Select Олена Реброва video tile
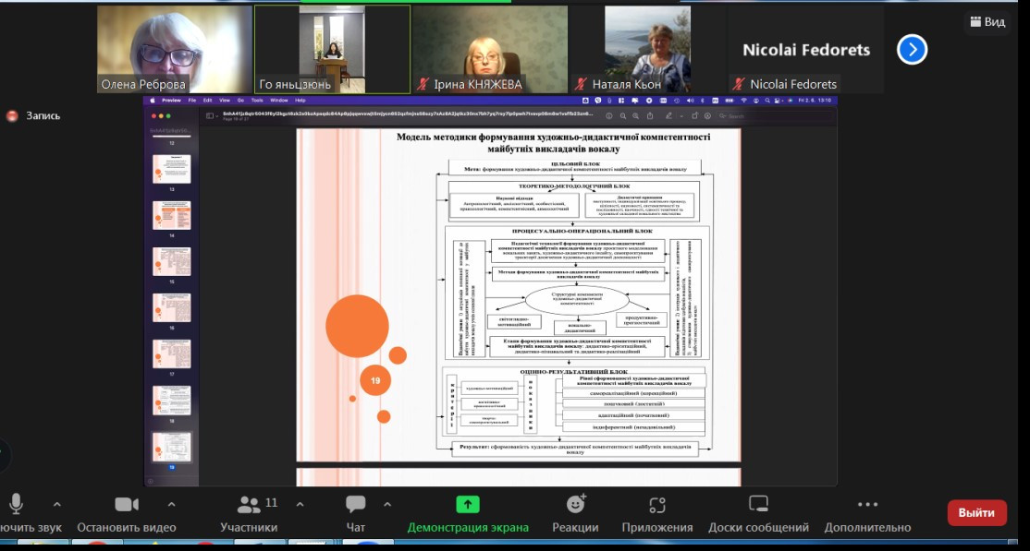Viewport: 1030px width, 551px height. [x=174, y=49]
